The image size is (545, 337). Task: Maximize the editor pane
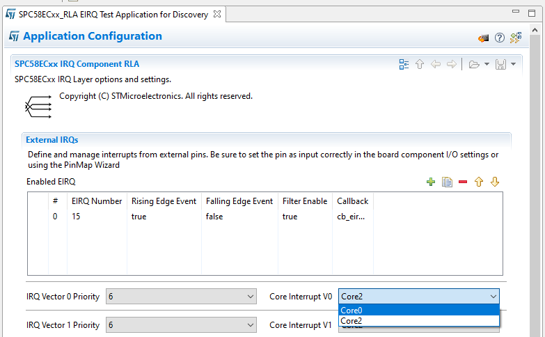(x=532, y=13)
